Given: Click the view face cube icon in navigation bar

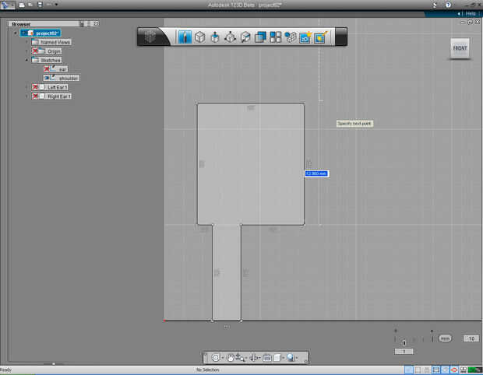Looking at the screenshot, I should point(277,357).
